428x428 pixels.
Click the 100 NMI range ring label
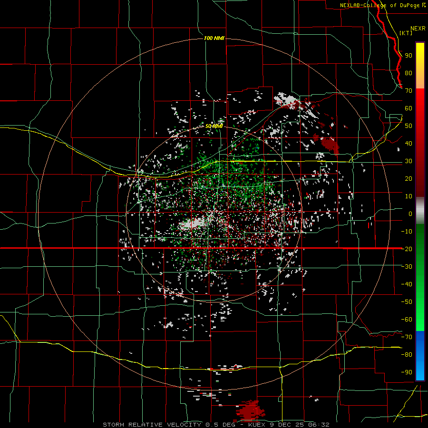tap(214, 38)
